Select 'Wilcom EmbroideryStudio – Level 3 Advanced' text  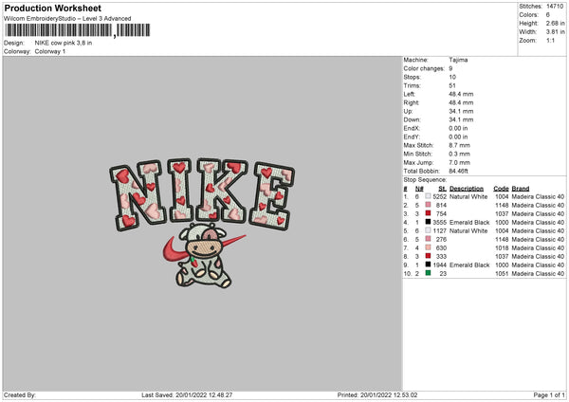click(x=67, y=19)
